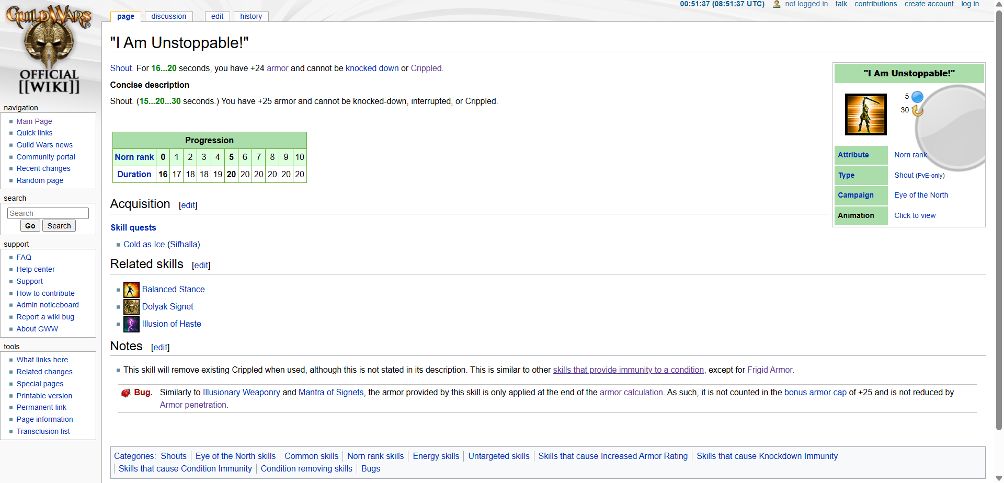Click the user icon beside not logged in
Image resolution: width=1004 pixels, height=483 pixels.
777,4
